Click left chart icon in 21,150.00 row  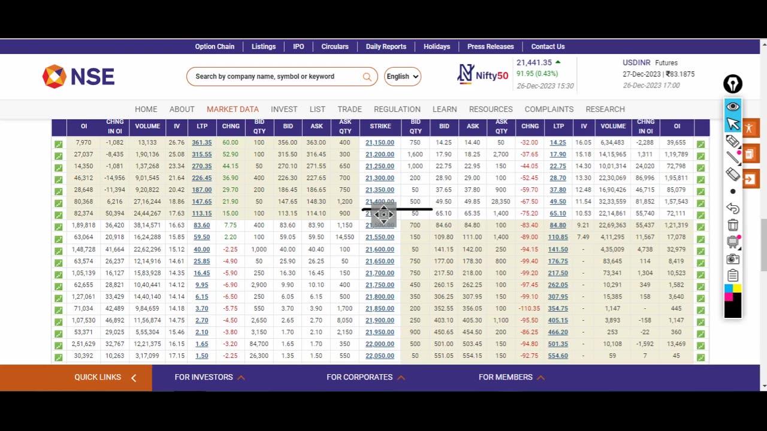click(x=58, y=144)
